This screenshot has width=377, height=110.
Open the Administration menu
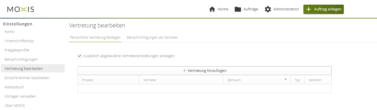pos(282,9)
